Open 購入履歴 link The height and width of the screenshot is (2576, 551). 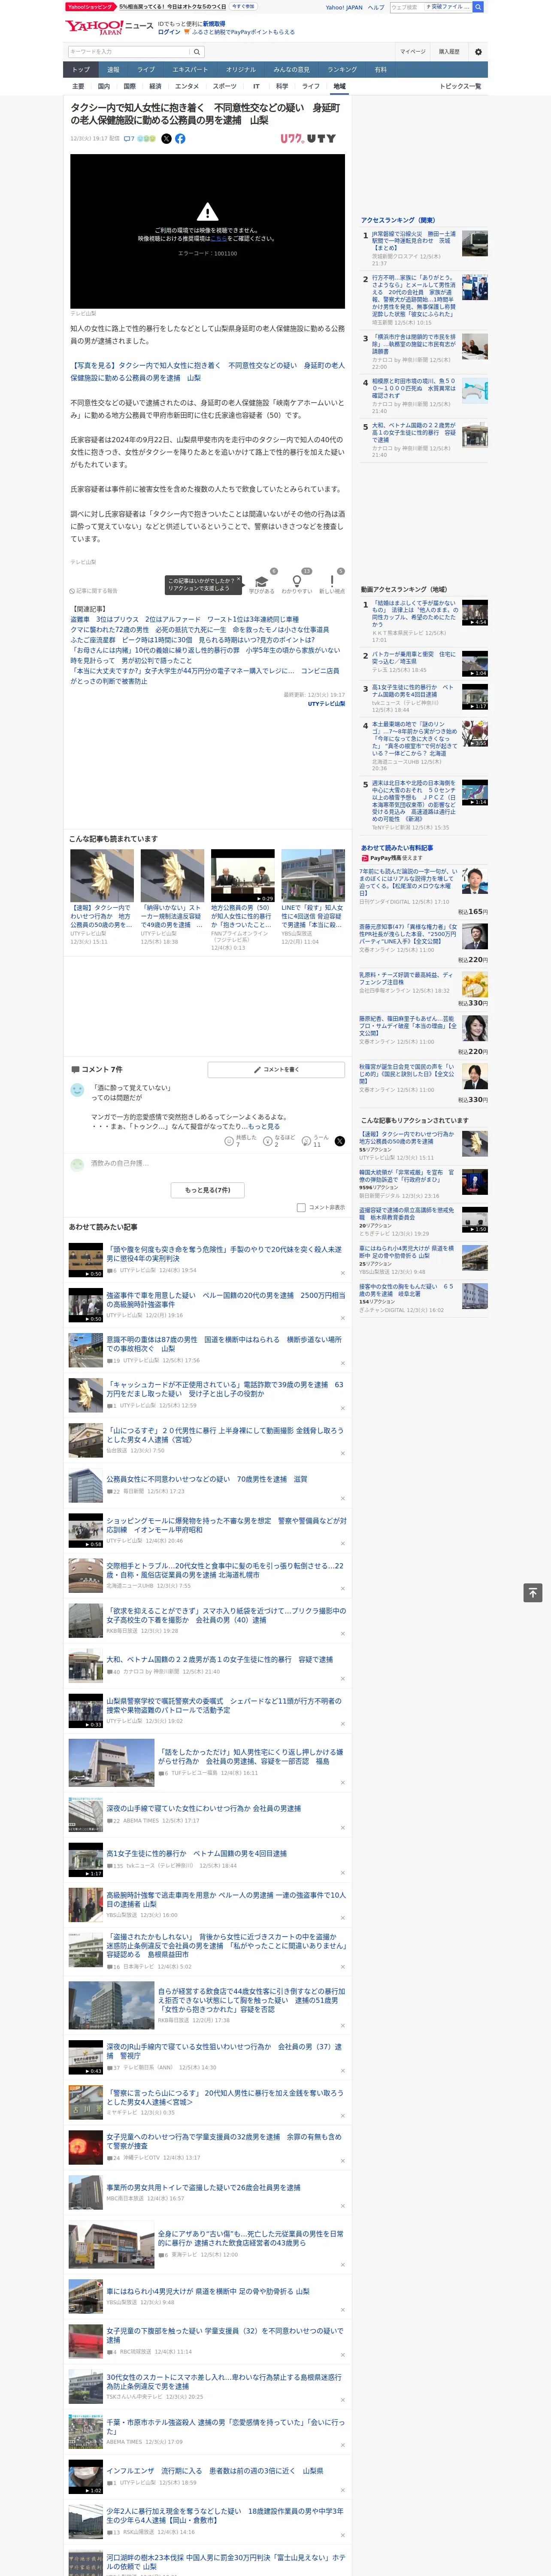[x=449, y=51]
